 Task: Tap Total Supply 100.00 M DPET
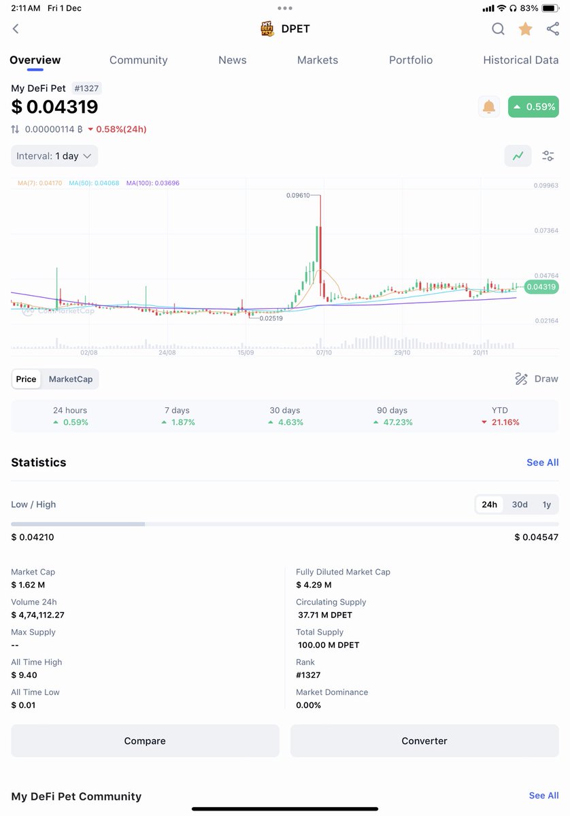pyautogui.click(x=329, y=645)
